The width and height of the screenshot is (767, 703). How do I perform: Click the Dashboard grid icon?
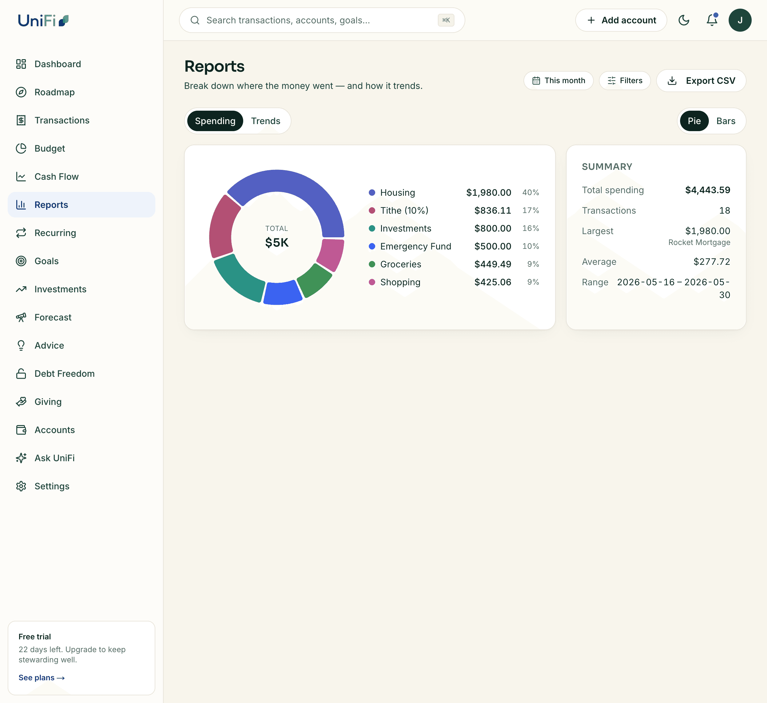(21, 64)
